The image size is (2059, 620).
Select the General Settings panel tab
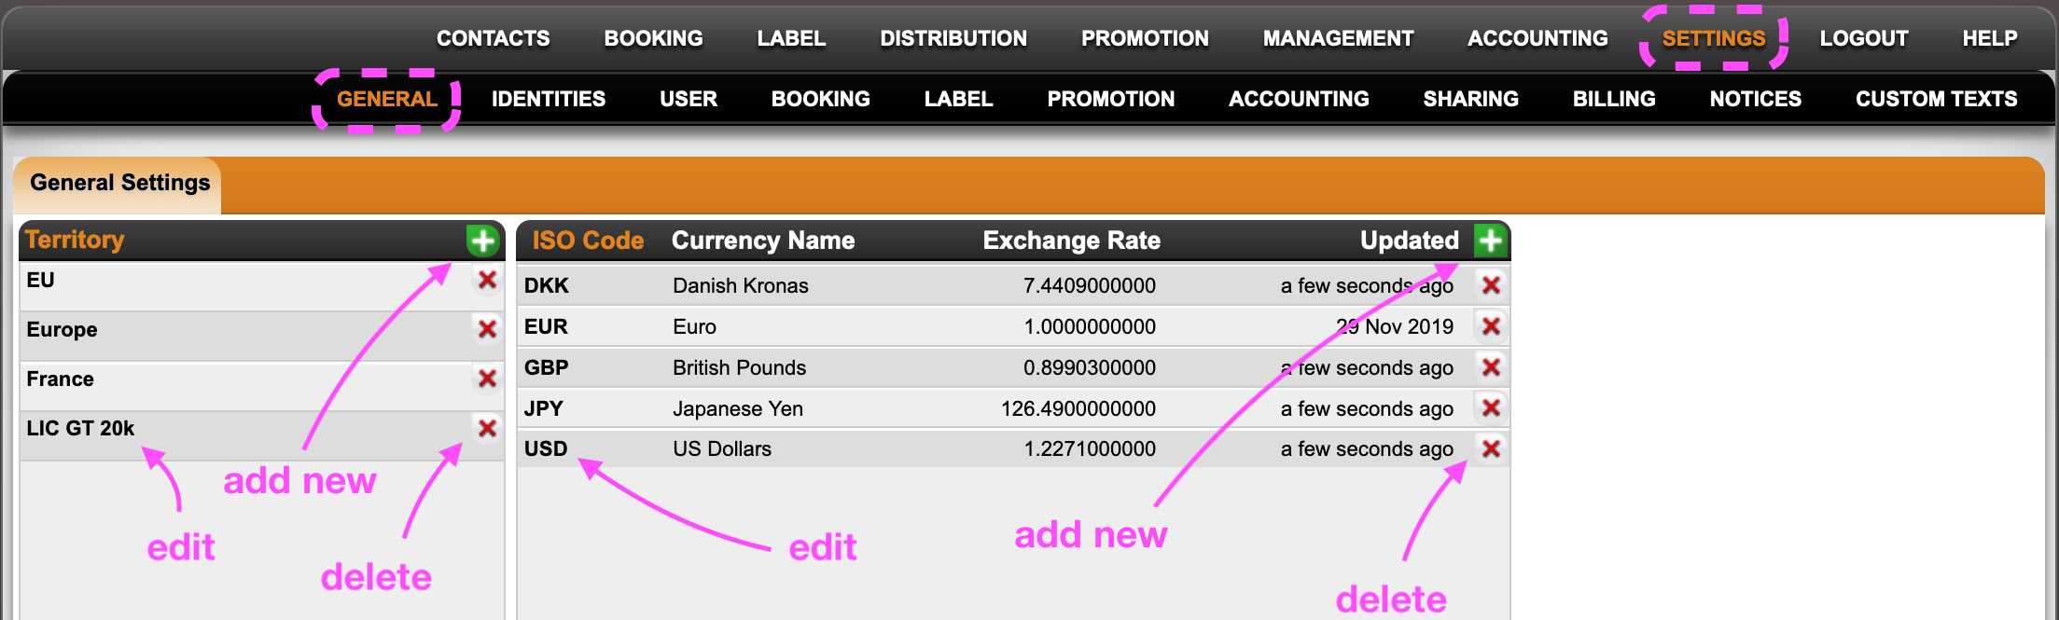pyautogui.click(x=119, y=183)
